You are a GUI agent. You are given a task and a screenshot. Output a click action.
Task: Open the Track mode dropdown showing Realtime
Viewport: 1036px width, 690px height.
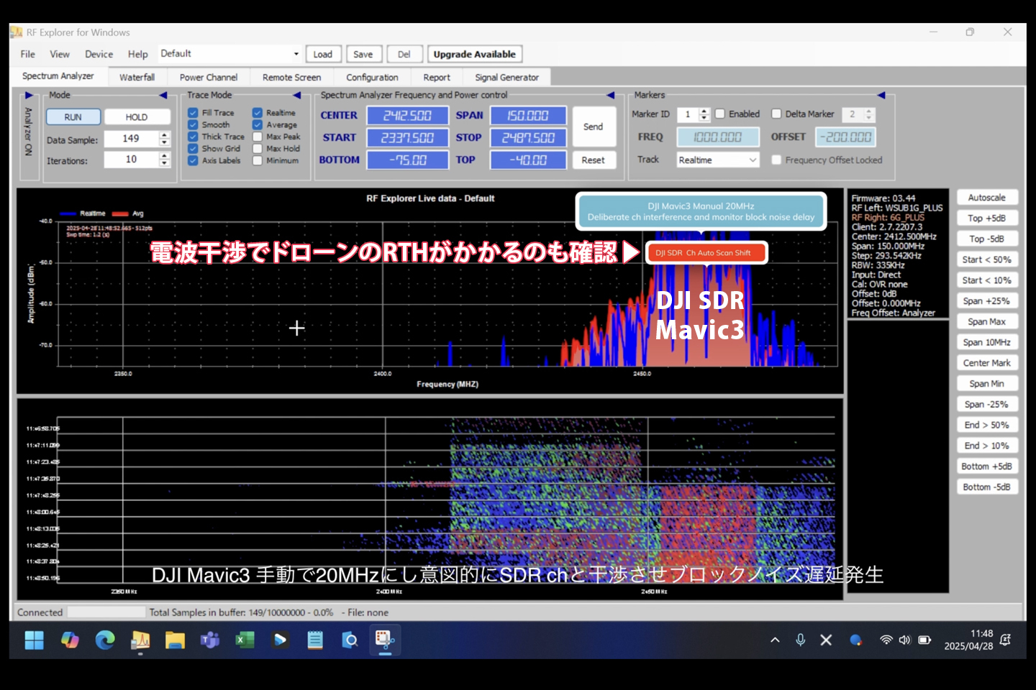point(717,160)
